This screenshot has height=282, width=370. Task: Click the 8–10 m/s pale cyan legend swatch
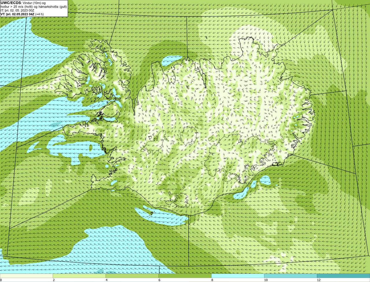pos(238,276)
